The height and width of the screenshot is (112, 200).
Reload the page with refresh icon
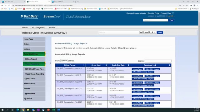(x=9, y=6)
